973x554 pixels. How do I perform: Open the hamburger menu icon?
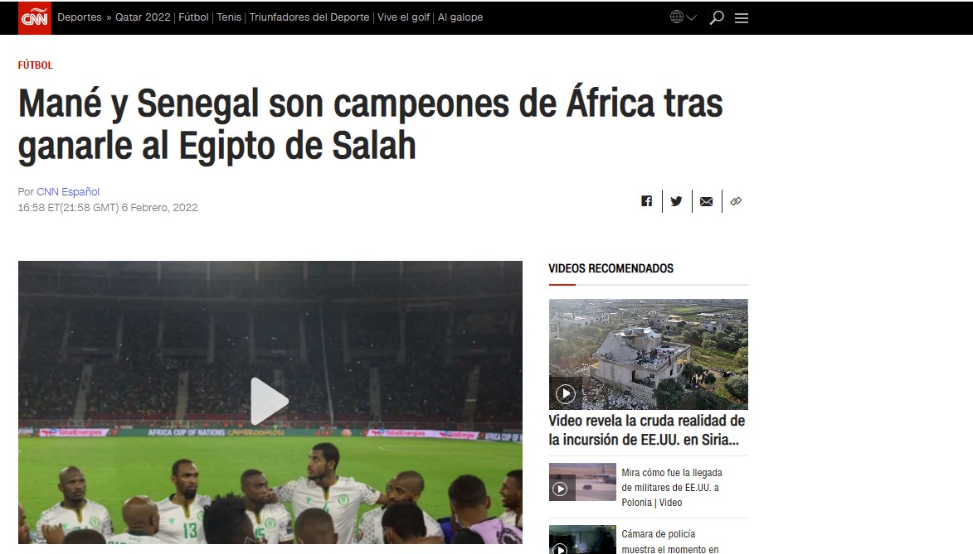click(742, 18)
